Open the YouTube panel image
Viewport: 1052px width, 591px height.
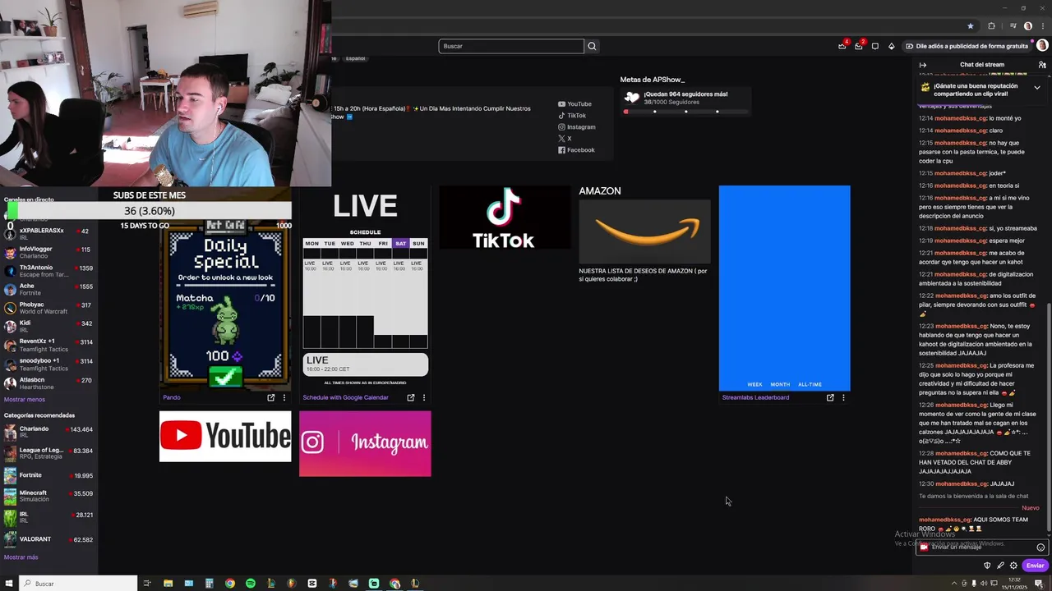(225, 437)
